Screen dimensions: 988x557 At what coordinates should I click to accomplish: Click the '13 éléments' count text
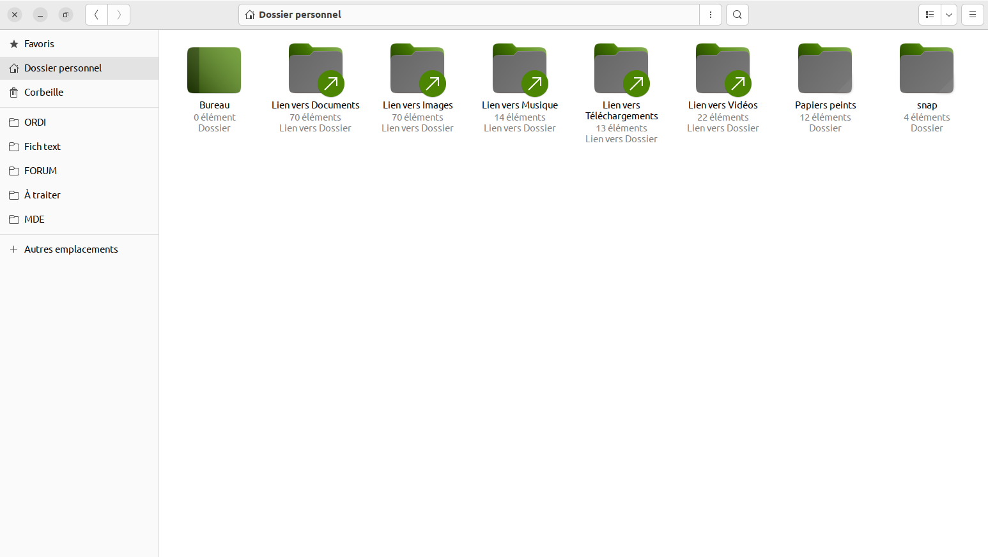coord(621,128)
